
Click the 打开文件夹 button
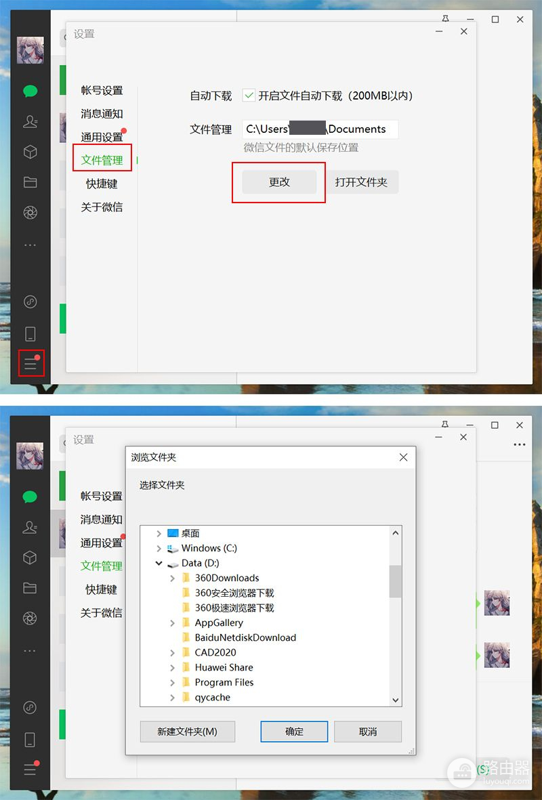click(361, 182)
